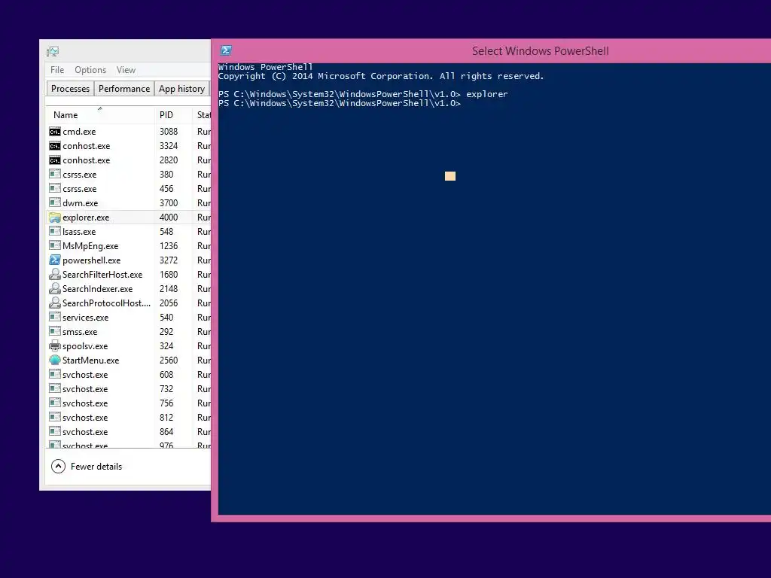The height and width of the screenshot is (578, 771).
Task: Click PID value 292 for smss.exe
Action: (166, 332)
